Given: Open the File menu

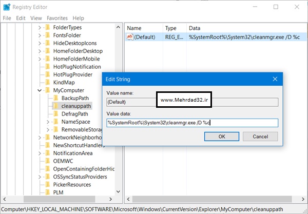Looking at the screenshot, I should click(7, 18).
